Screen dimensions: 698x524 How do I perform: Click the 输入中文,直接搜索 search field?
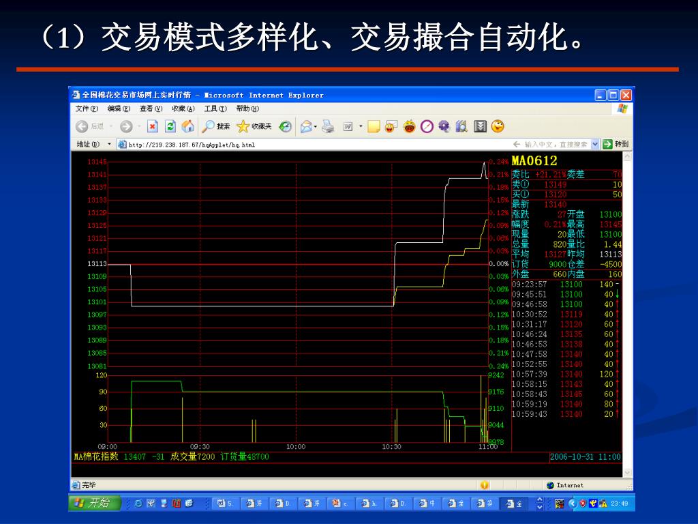point(556,145)
